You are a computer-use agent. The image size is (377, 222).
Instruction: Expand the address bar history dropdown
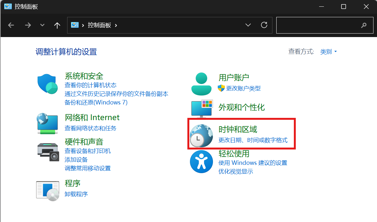(248, 25)
